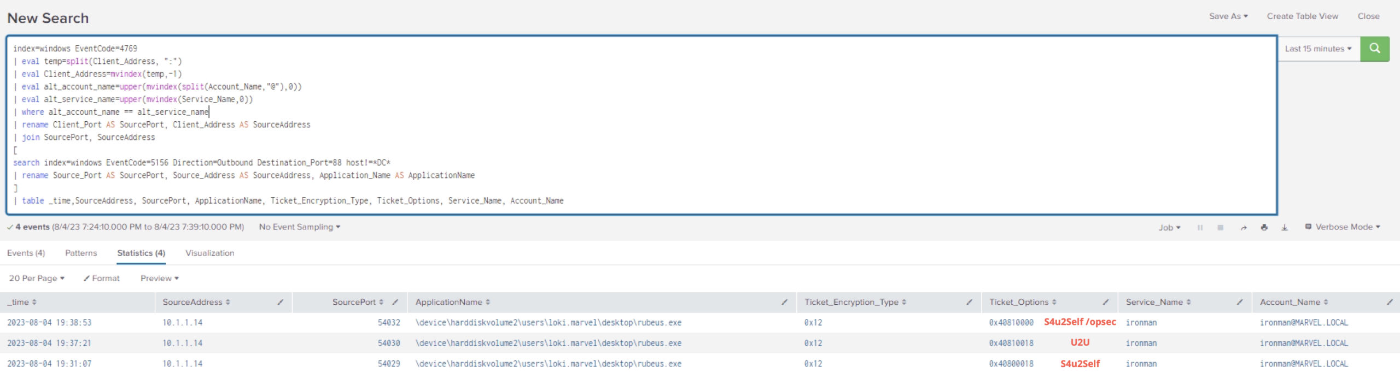Viewport: 1400px width, 373px height.
Task: Edit SourcePort column formatting with the pencil
Action: [395, 302]
